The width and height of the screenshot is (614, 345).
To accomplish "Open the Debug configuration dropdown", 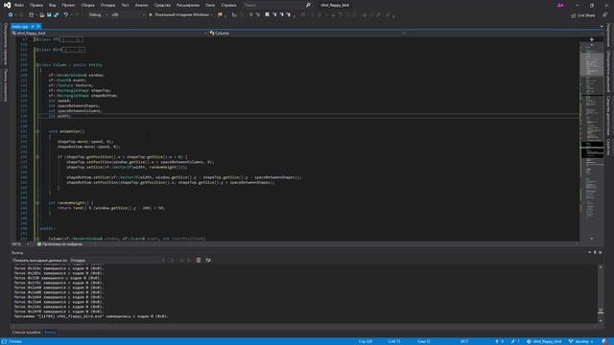I will (98, 15).
